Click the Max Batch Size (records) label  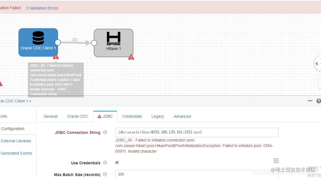coord(77,175)
